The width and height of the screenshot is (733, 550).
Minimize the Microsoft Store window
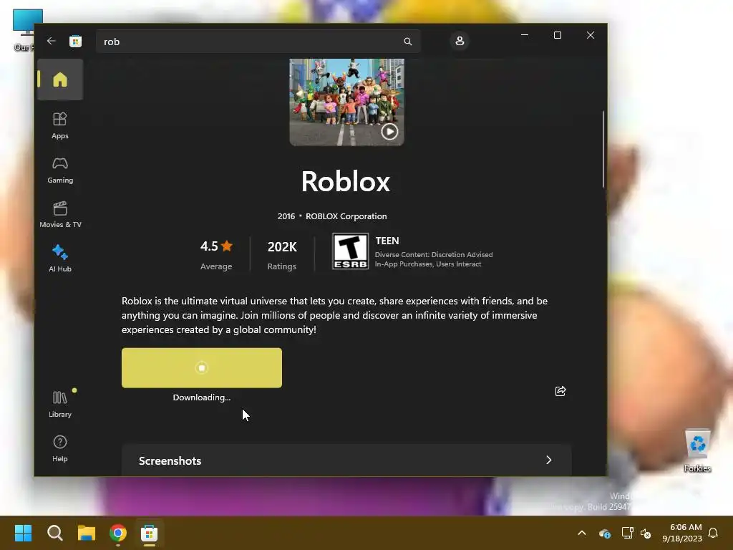coord(525,35)
